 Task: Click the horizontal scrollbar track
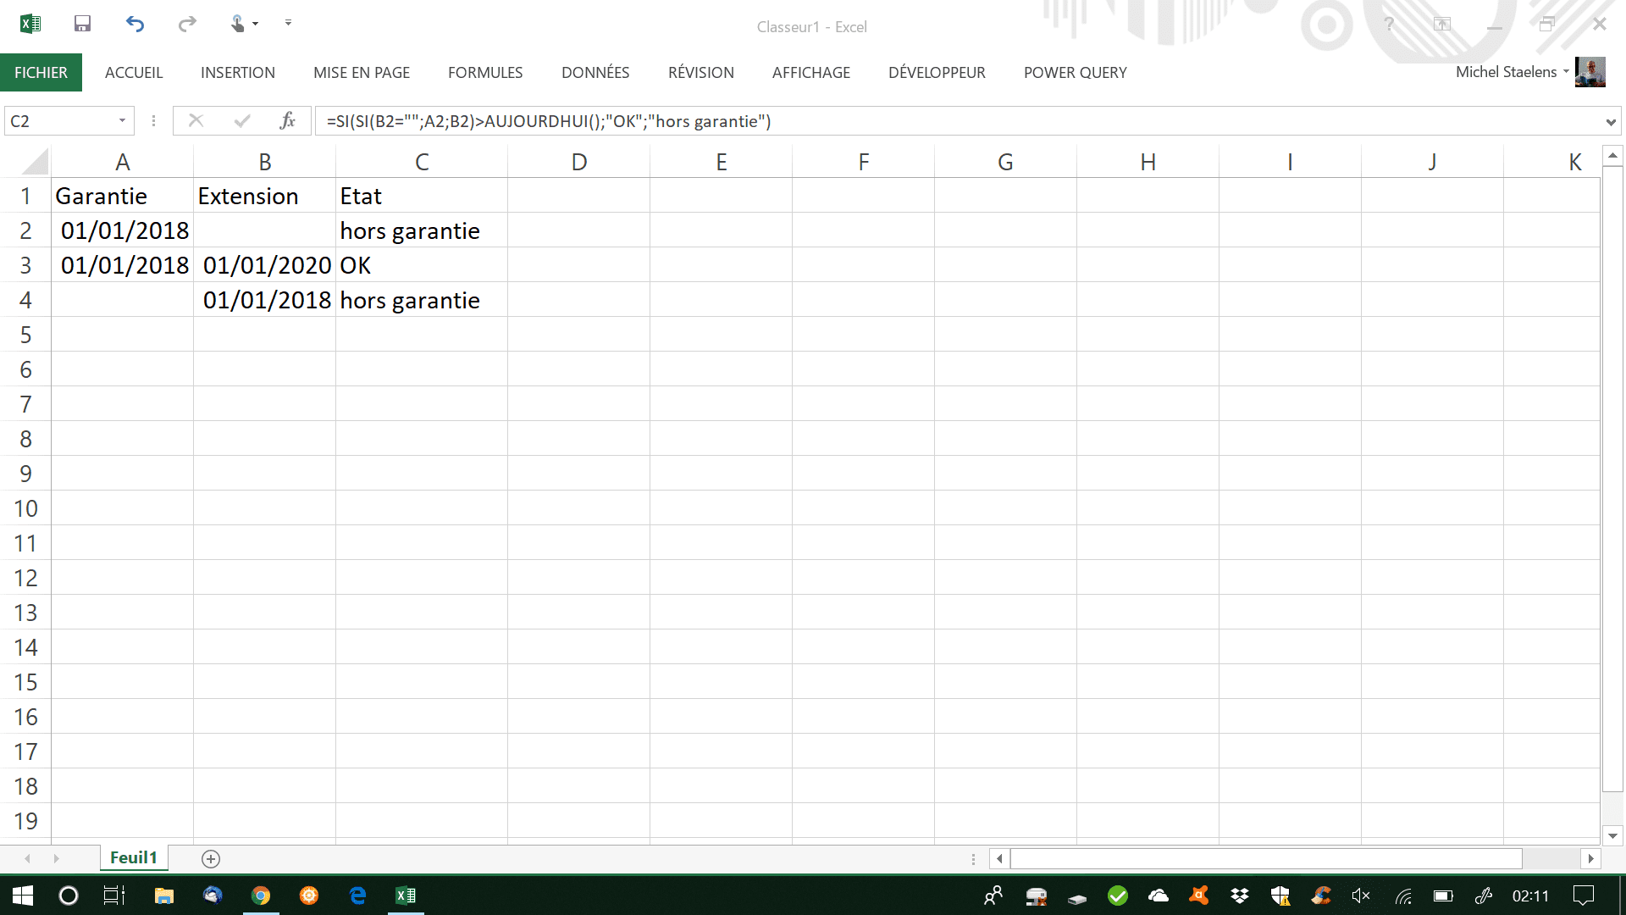coord(1550,859)
